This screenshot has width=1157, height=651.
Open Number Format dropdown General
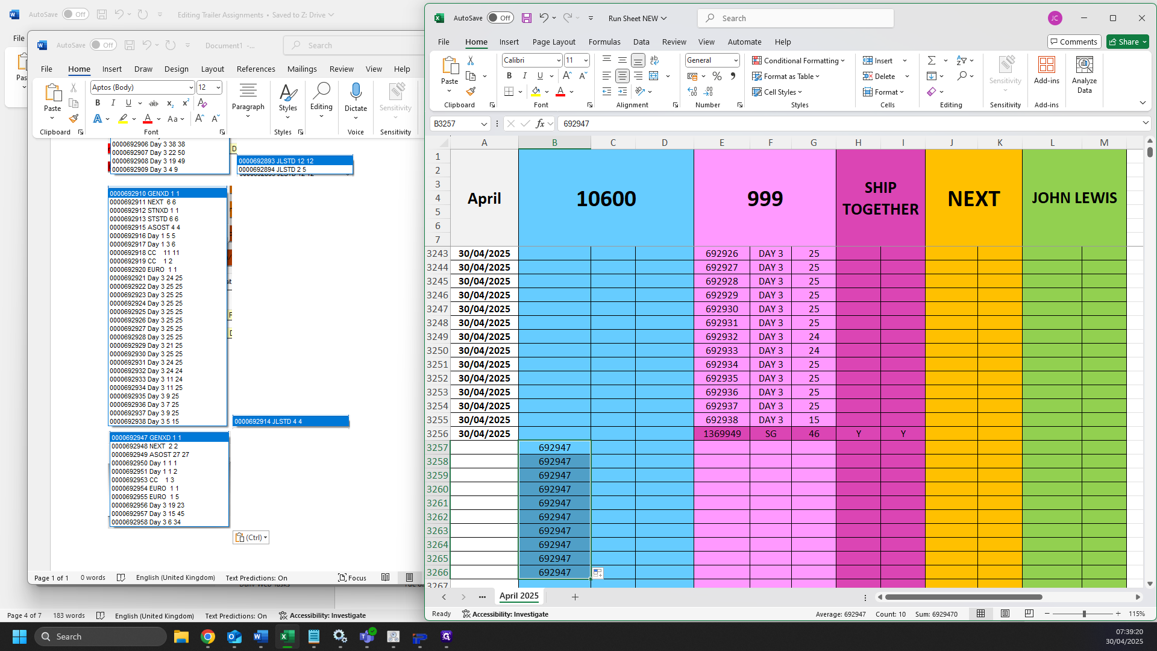pyautogui.click(x=736, y=60)
